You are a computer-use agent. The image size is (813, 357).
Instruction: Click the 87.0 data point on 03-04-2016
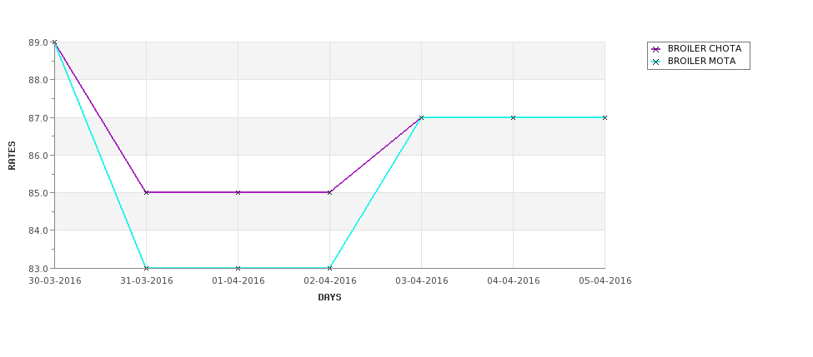click(x=422, y=117)
